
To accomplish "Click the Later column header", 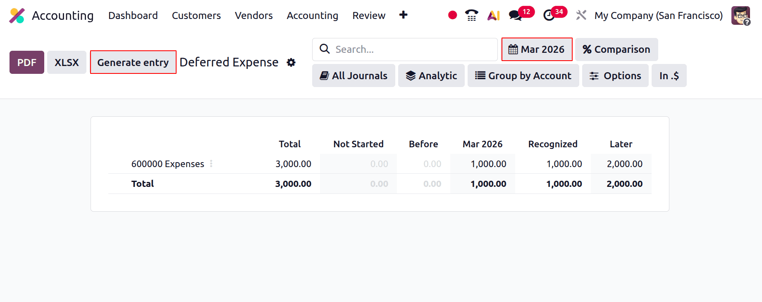I will click(621, 144).
